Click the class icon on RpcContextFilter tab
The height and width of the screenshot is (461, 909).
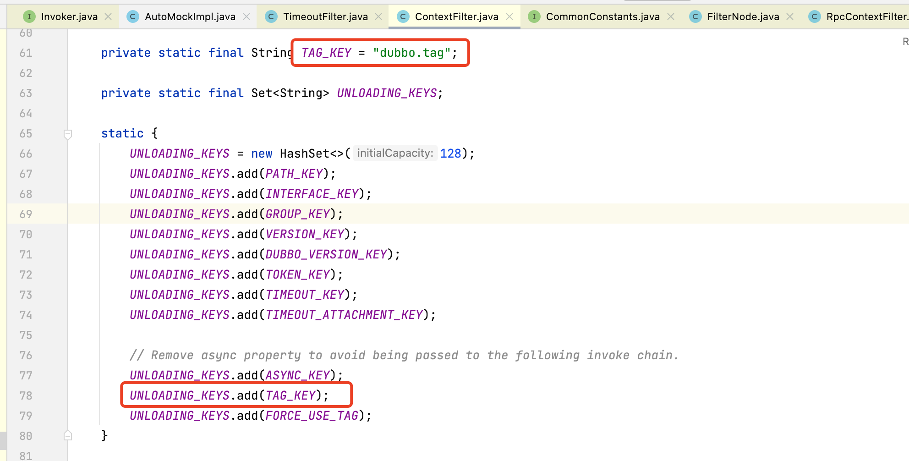815,17
